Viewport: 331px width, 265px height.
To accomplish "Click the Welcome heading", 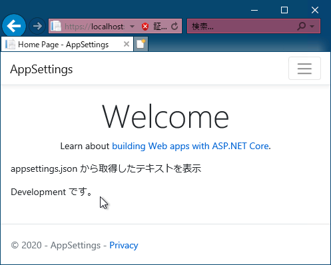I will [x=165, y=117].
